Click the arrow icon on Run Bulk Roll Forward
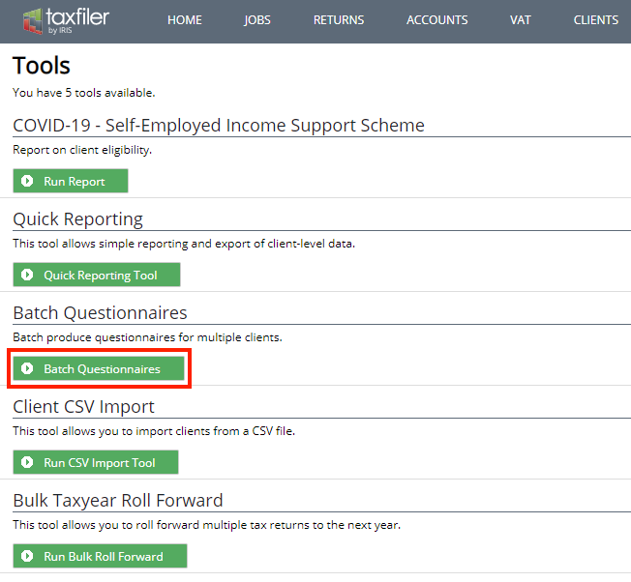Viewport: 631px width, 582px height. click(27, 556)
